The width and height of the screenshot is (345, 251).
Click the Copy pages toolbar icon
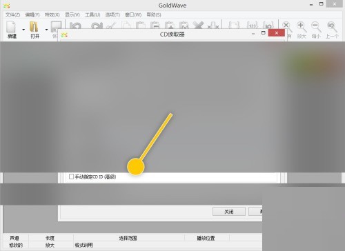(x=126, y=26)
